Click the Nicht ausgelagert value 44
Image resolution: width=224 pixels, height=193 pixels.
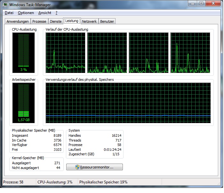(x=58, y=168)
